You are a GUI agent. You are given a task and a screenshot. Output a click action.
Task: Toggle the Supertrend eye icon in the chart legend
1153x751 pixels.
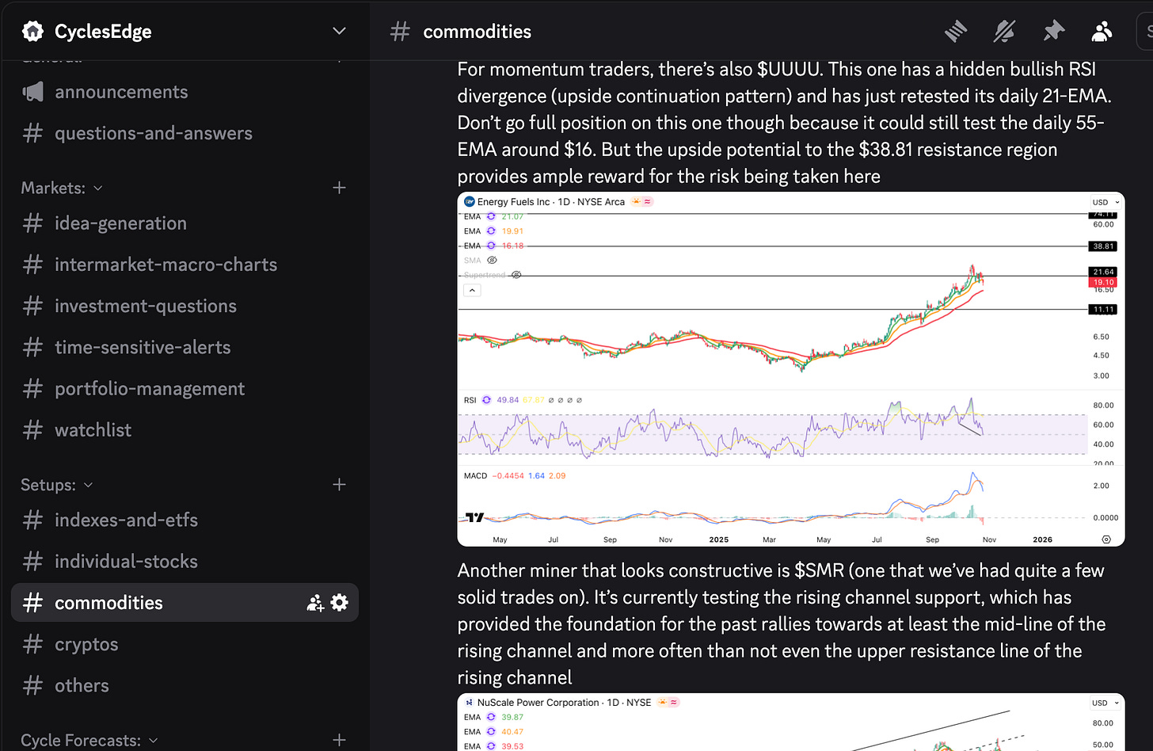516,275
